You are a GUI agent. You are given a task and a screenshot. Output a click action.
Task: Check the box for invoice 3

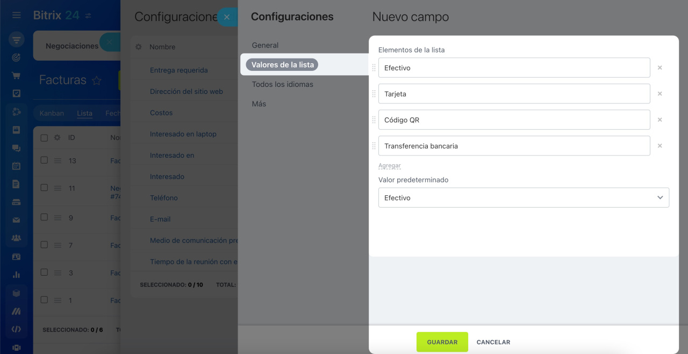click(44, 273)
